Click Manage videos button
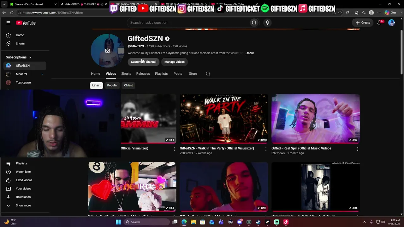The width and height of the screenshot is (404, 227). 175,62
